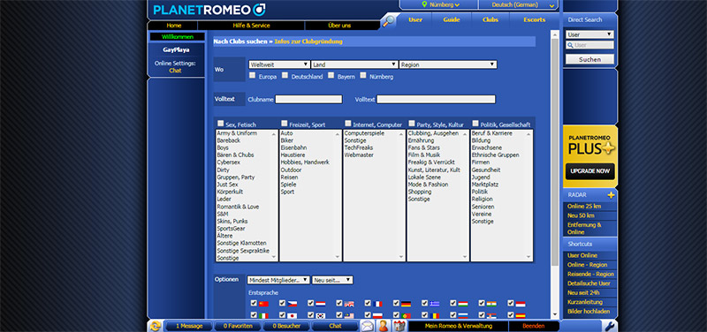Click the user profile figure icon
Viewport: 707px width, 332px height.
coord(384,326)
